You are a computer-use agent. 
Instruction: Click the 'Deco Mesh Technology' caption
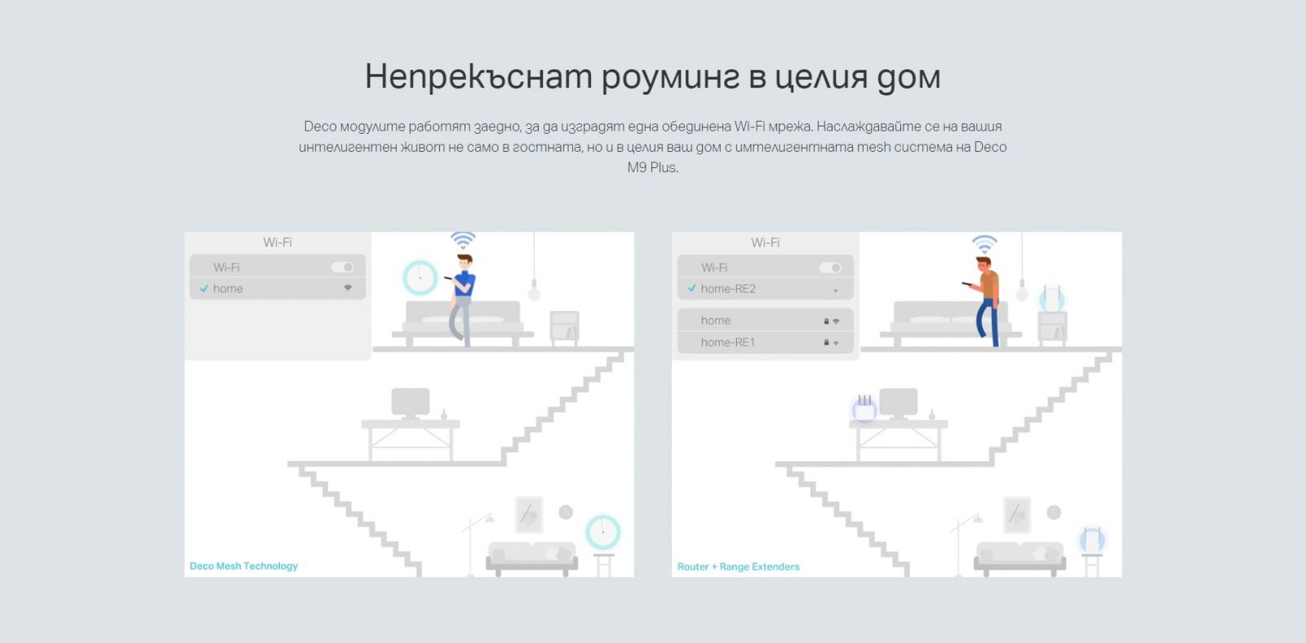click(244, 566)
